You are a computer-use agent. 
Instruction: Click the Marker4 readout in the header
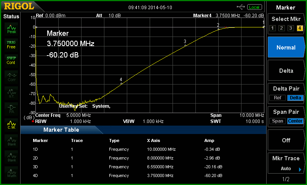(229, 16)
